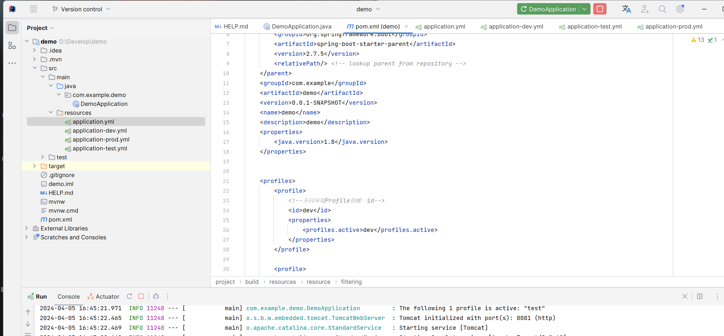Image resolution: width=724 pixels, height=336 pixels.
Task: Click 'project' in the breadcrumb bar
Action: click(x=225, y=282)
